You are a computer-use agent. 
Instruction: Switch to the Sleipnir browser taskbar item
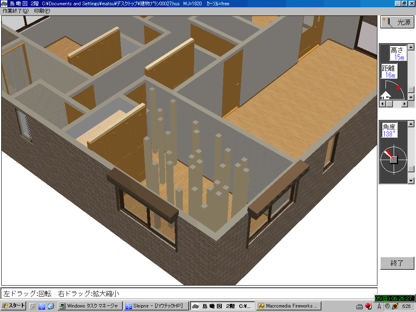pos(156,306)
